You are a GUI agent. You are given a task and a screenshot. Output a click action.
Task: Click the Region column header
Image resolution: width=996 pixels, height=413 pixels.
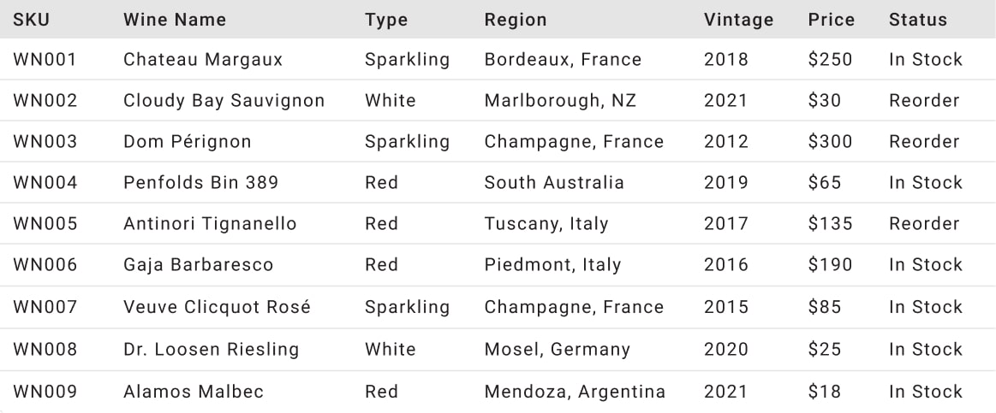click(516, 20)
